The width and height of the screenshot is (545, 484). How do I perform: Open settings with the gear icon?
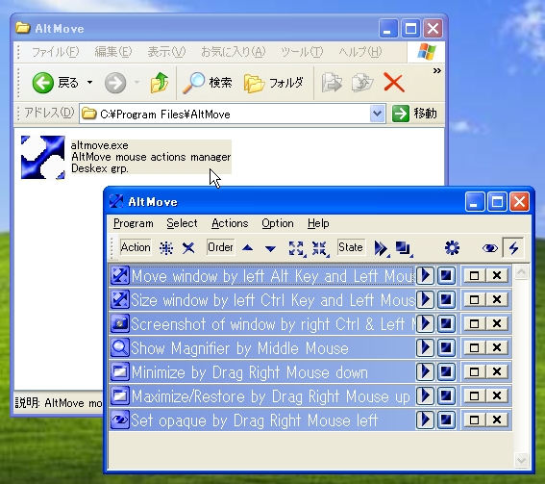click(452, 248)
